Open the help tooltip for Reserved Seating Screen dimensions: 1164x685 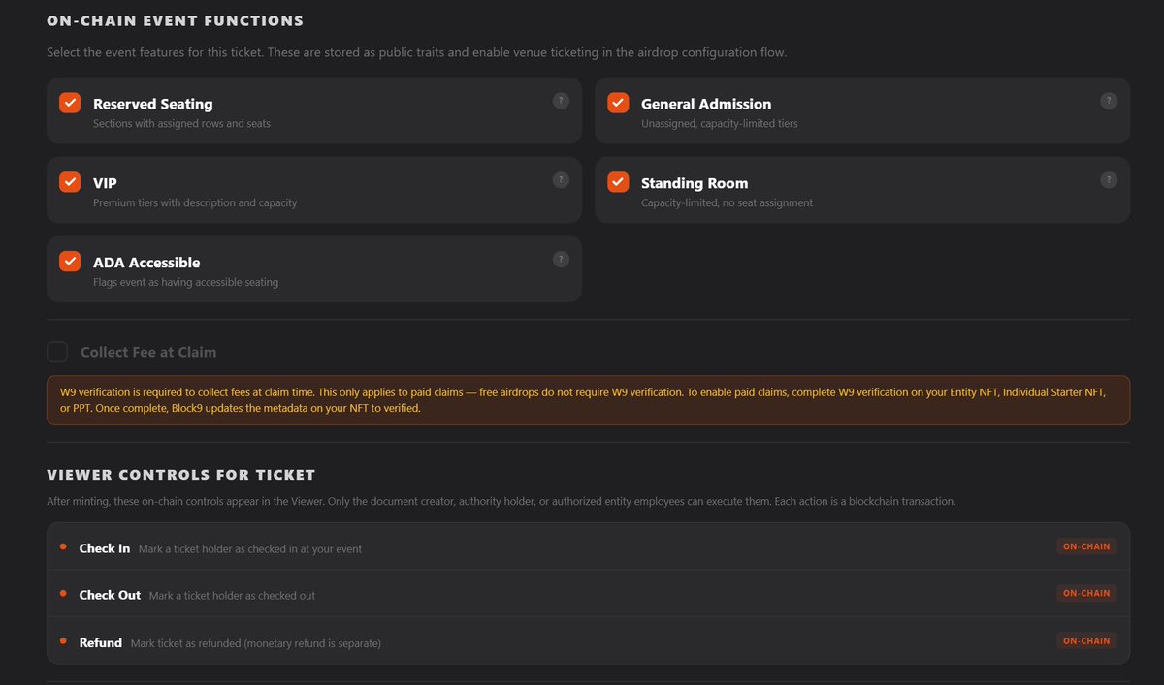561,100
